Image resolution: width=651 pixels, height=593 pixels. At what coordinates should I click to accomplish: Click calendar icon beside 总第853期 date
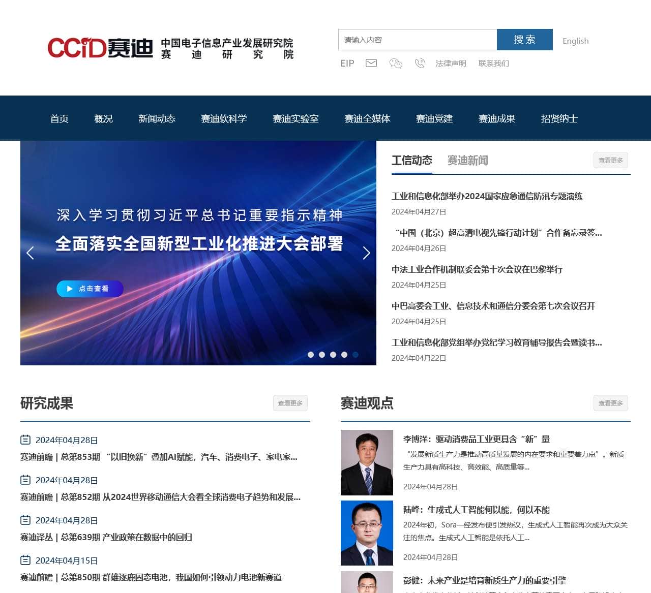[x=25, y=440]
